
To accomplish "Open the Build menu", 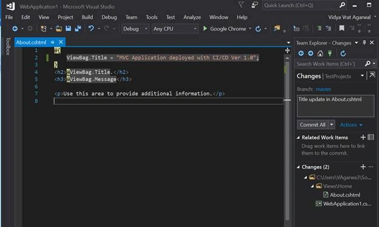I will point(87,17).
